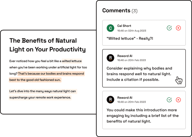Click the Comments heading
192x137 pixels.
(x=116, y=10)
